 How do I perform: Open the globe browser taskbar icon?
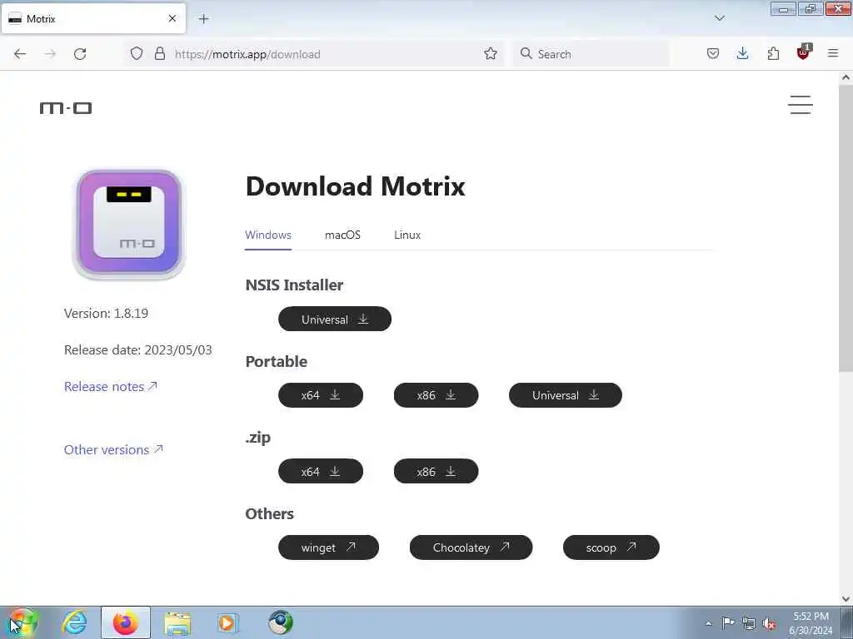pyautogui.click(x=280, y=622)
